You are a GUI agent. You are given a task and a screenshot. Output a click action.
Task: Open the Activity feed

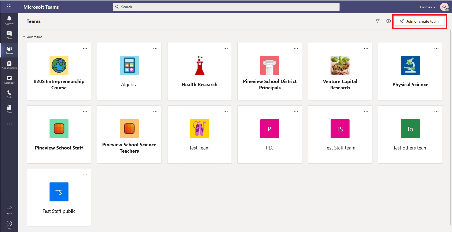9,21
